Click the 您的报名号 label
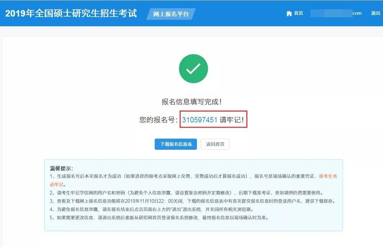 click(x=158, y=120)
